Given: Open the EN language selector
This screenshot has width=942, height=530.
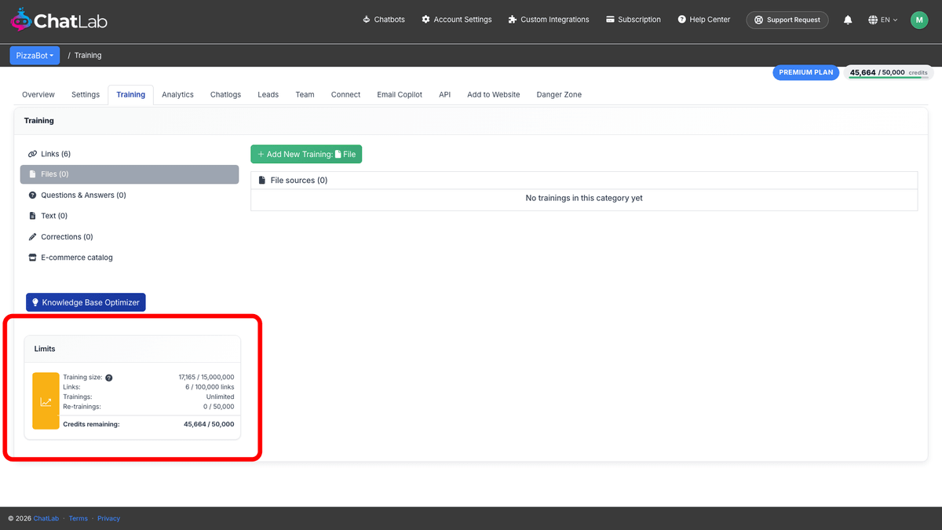Looking at the screenshot, I should [x=884, y=20].
